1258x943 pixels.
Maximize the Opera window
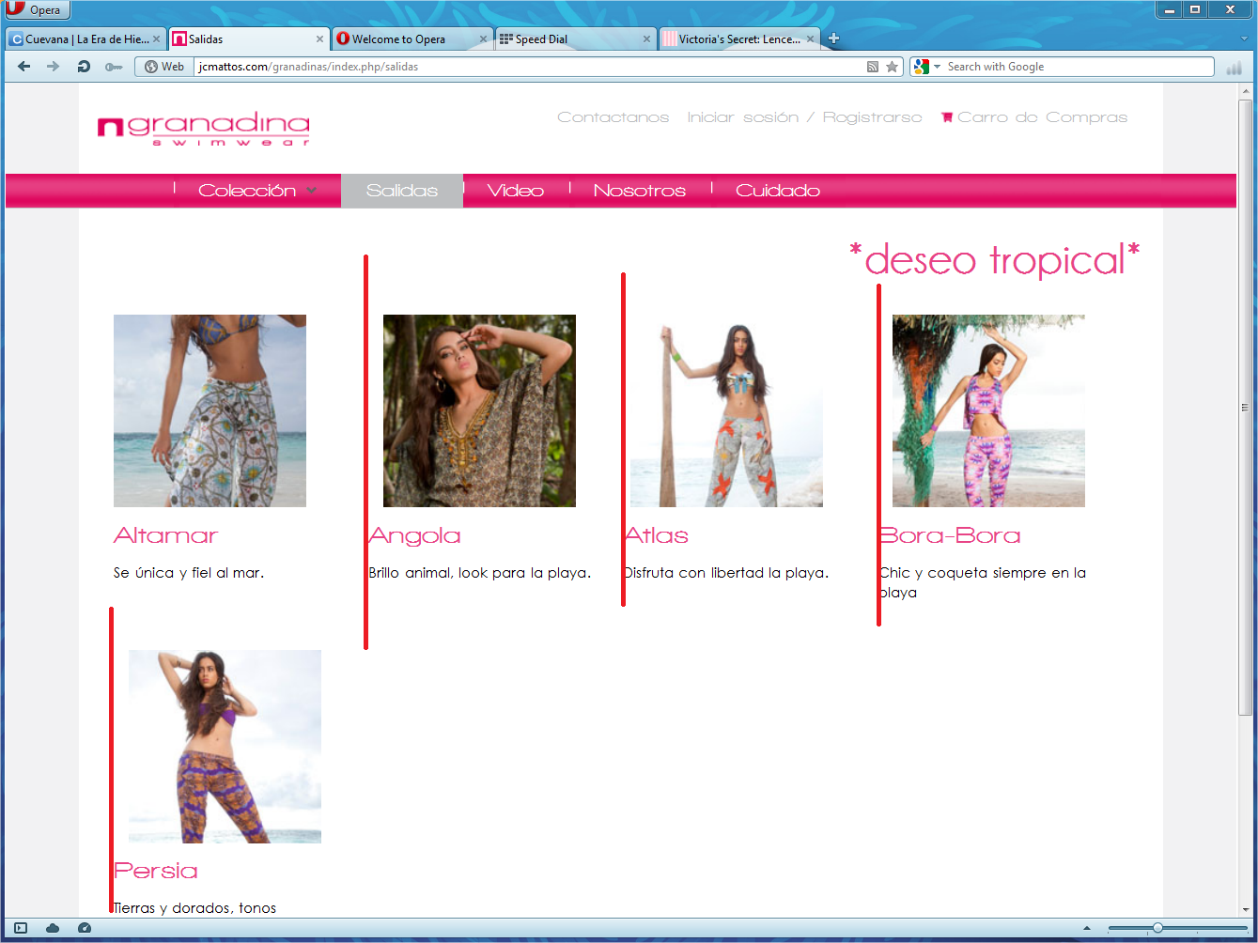pyautogui.click(x=1195, y=9)
